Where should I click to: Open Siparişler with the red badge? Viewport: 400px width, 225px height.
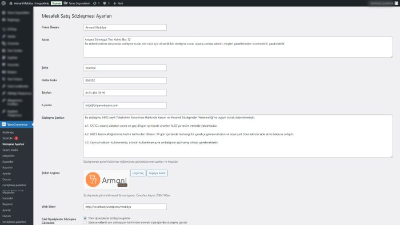[10, 138]
